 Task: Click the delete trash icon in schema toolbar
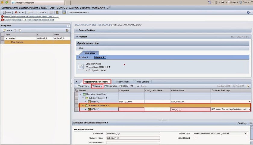click(131, 86)
